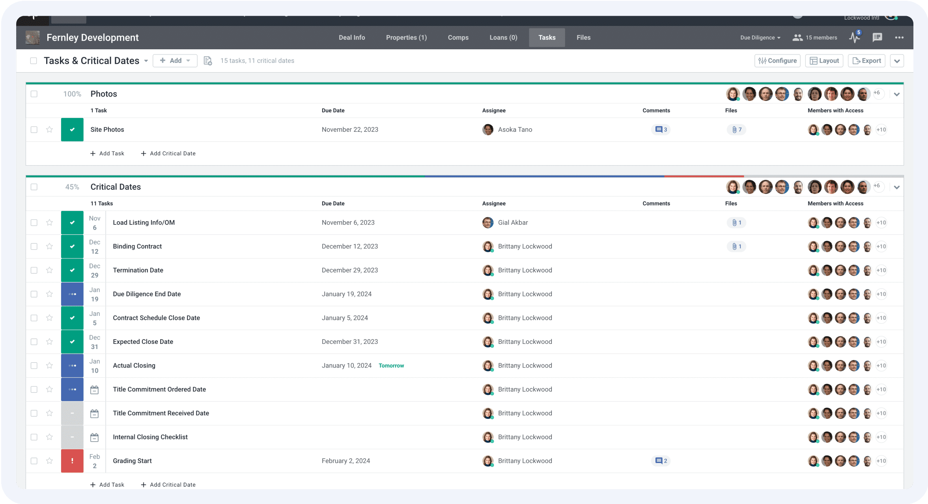Check the Site Photos row checkbox
This screenshot has height=504, width=928.
(34, 129)
